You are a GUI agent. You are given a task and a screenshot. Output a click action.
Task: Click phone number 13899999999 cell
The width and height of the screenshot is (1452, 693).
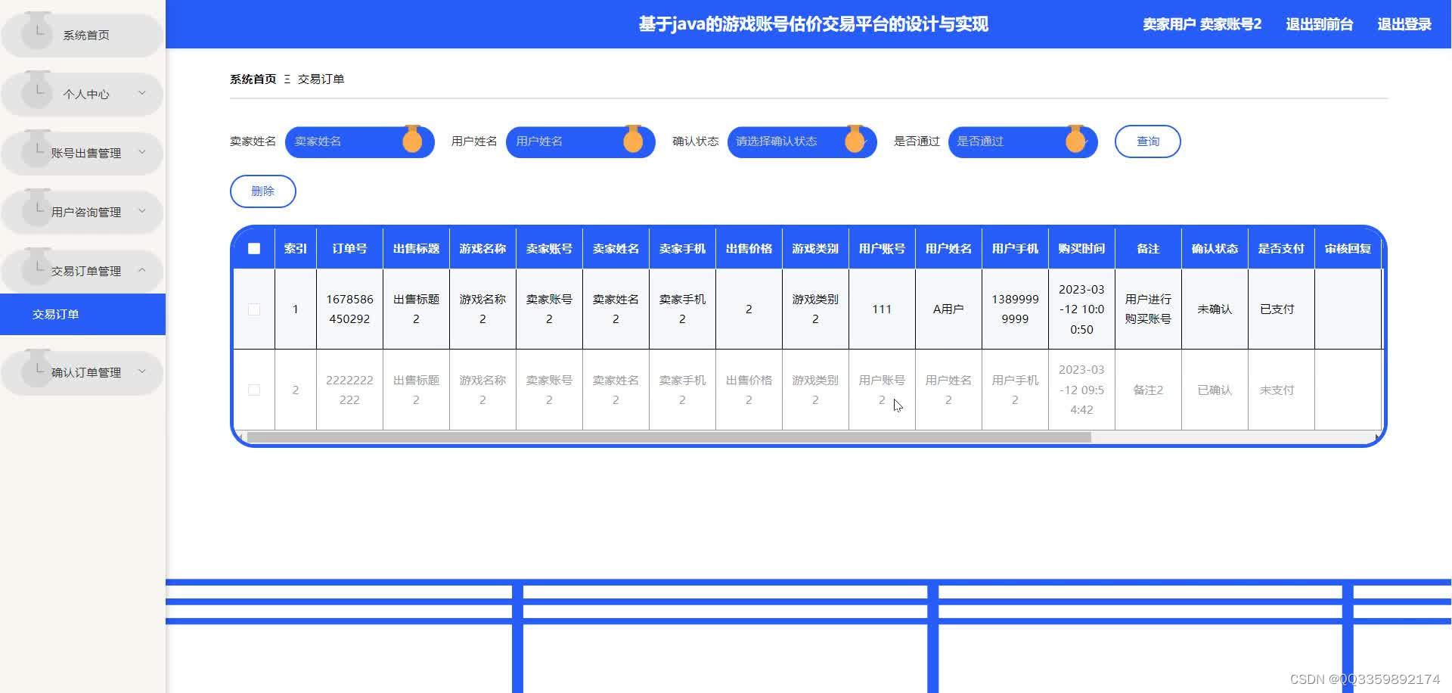tap(1015, 309)
